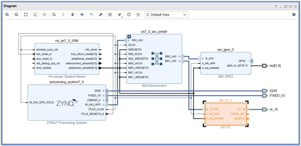Expand DDR interface on processing_system7_0
This screenshot has width=301, height=146.
click(104, 91)
